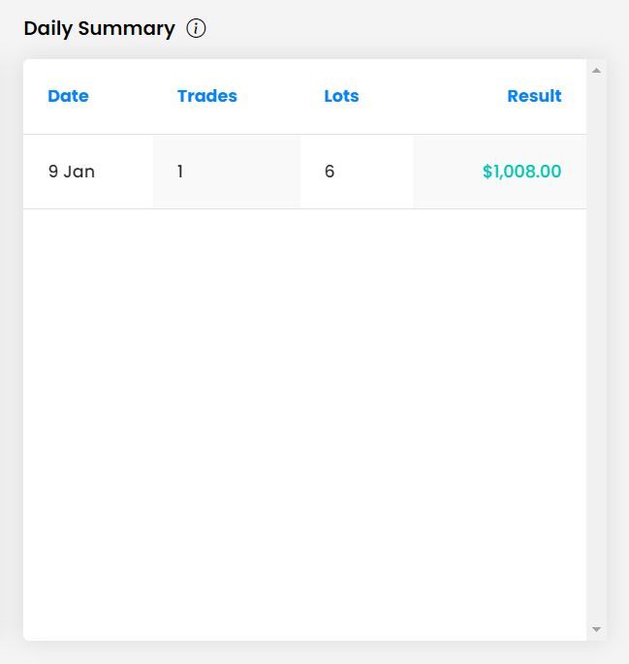This screenshot has height=664, width=629.
Task: Open the $1,008.00 result amount
Action: coord(522,172)
